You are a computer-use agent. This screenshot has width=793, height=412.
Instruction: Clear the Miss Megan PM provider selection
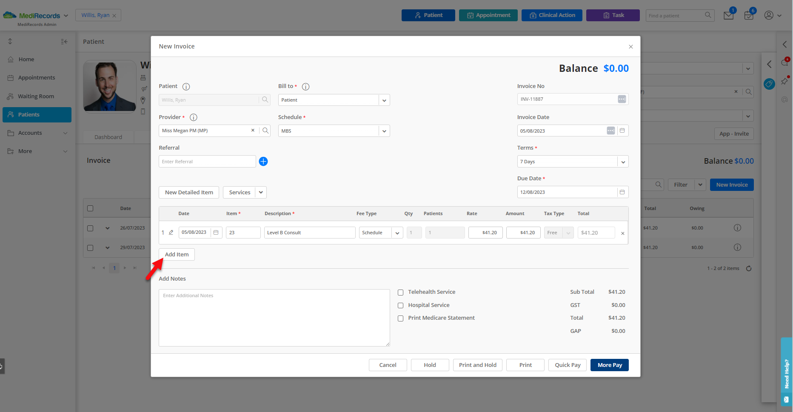point(253,131)
